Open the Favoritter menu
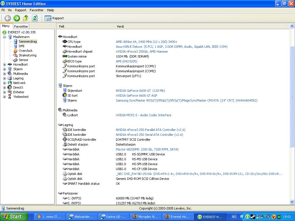The image size is (295, 221). click(37, 10)
